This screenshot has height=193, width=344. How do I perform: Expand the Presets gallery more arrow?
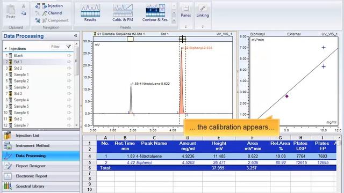pos(174,20)
